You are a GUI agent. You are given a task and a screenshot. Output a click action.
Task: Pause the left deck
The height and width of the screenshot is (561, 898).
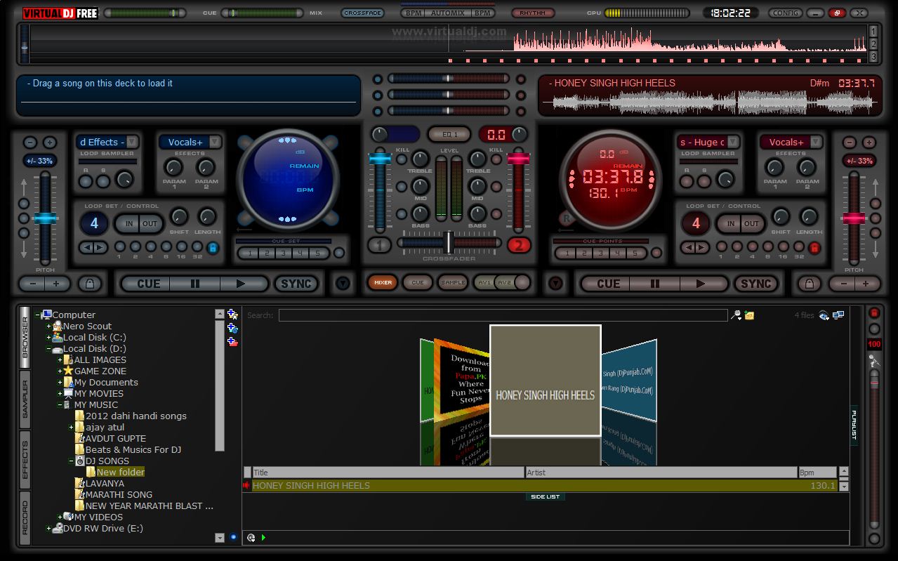click(194, 284)
